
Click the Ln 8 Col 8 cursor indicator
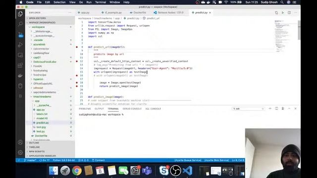pos(238,160)
